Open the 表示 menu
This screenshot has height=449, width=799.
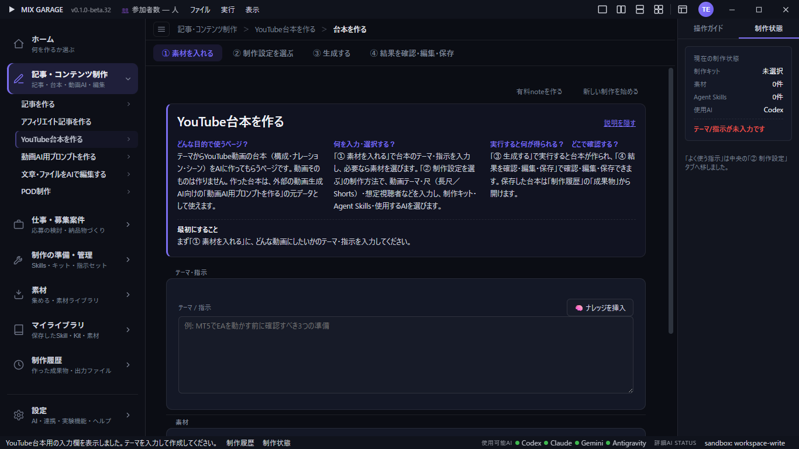[252, 10]
